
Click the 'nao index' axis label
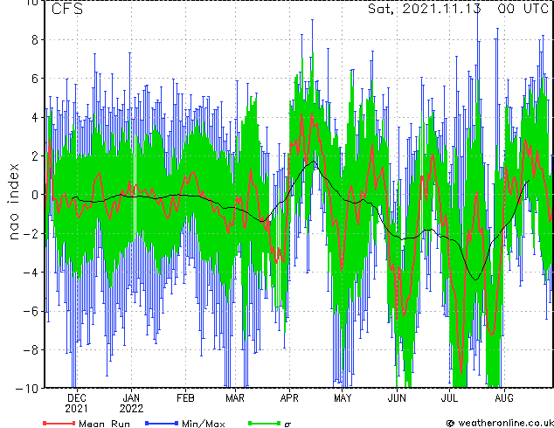(13, 202)
